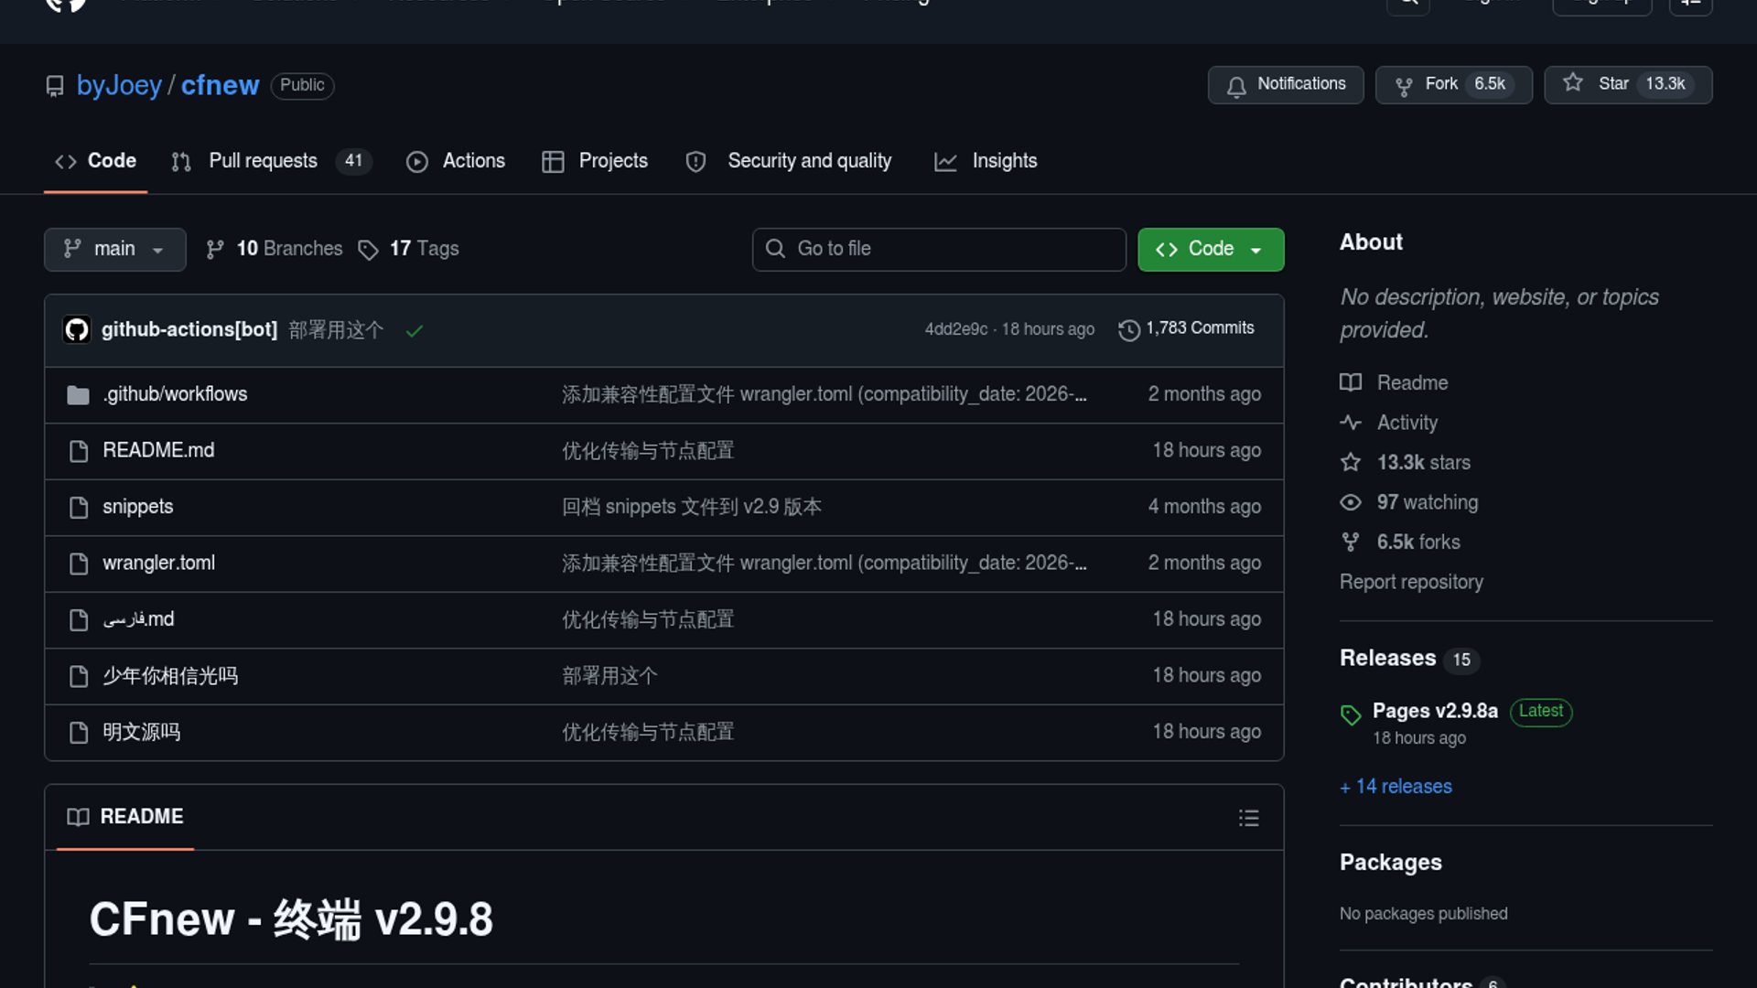View the 10 Branches link

coord(275,249)
